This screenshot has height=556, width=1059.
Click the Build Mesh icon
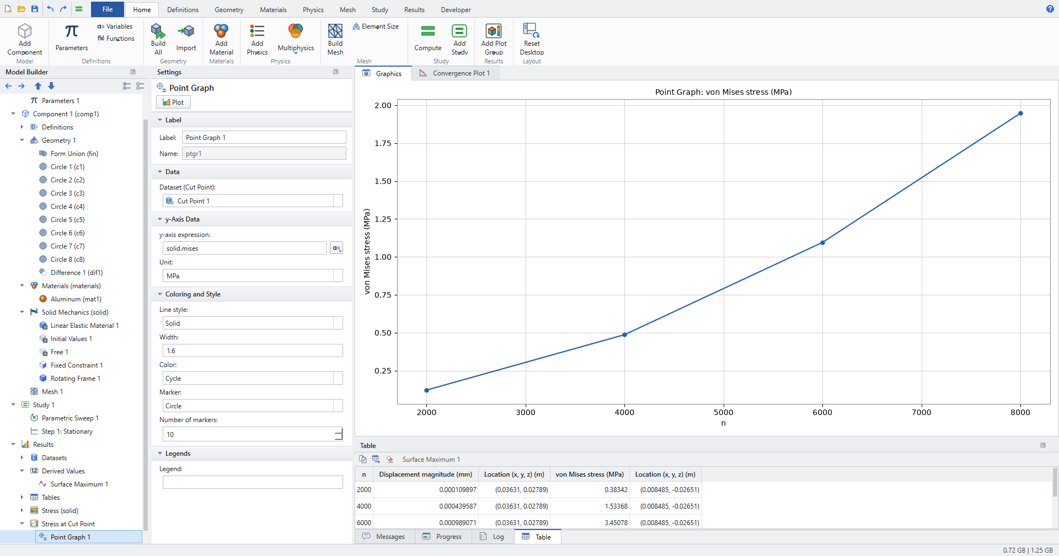(335, 31)
